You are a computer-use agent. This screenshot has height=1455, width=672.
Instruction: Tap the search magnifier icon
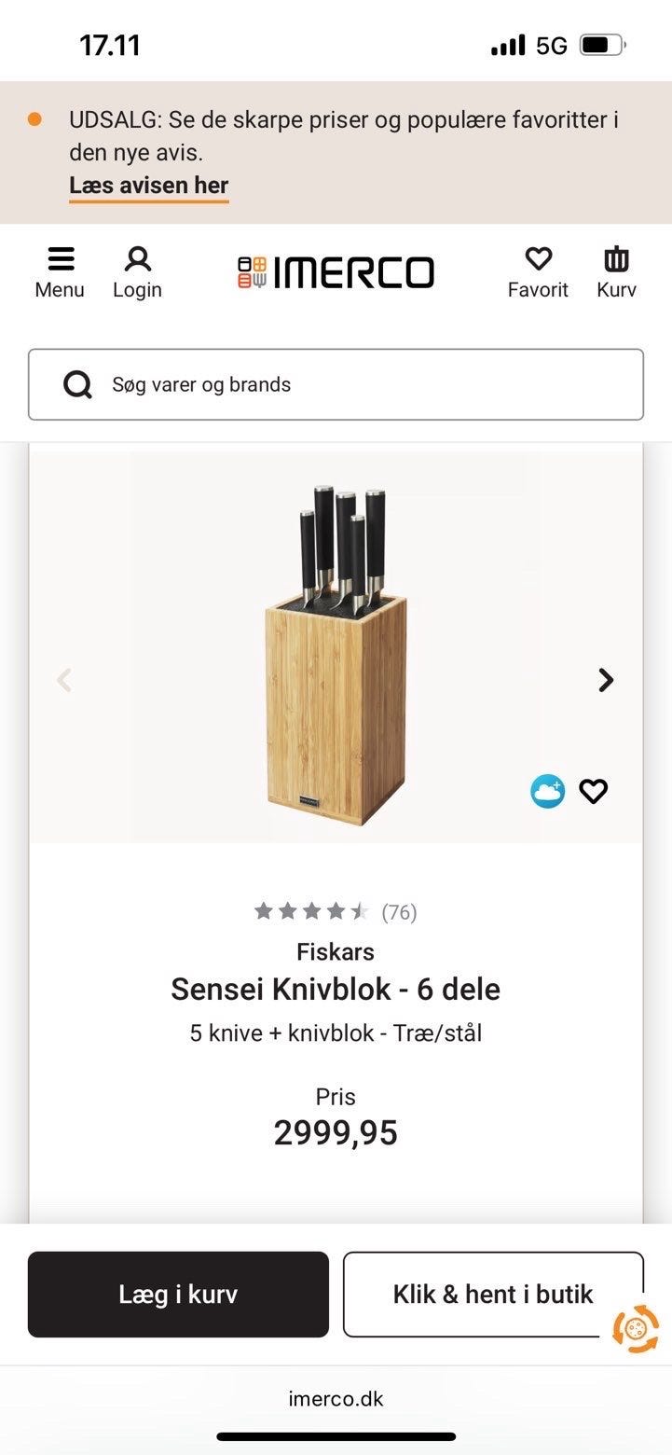click(77, 384)
